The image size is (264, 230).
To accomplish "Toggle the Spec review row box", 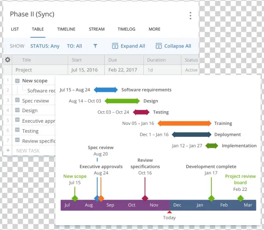I will [x=17, y=101].
